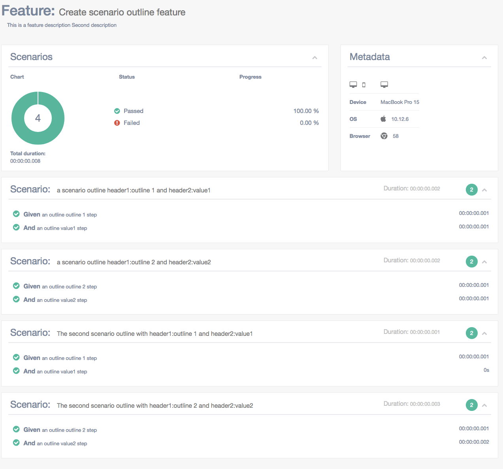Click title 'a scenario outline header1:outline 1 and header2:value1'

pos(134,190)
